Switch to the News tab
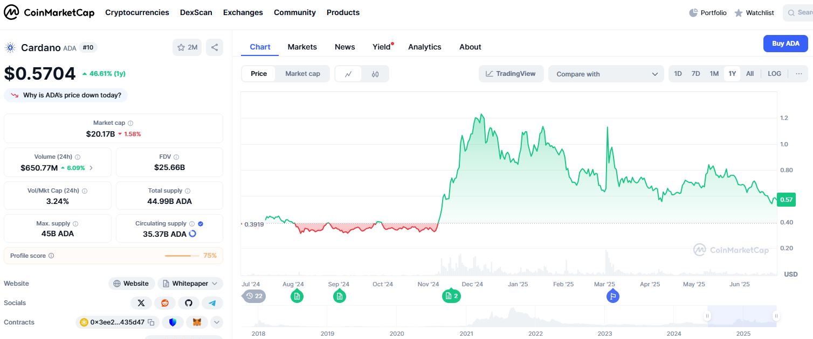 (345, 47)
